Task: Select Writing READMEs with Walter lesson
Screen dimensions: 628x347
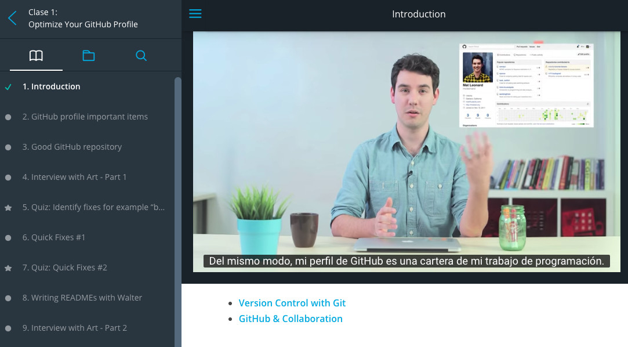Action: pos(82,298)
